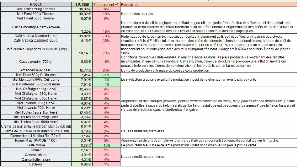Select the Huile d'olive product cell
This screenshot has height=167, width=298.
click(x=36, y=145)
